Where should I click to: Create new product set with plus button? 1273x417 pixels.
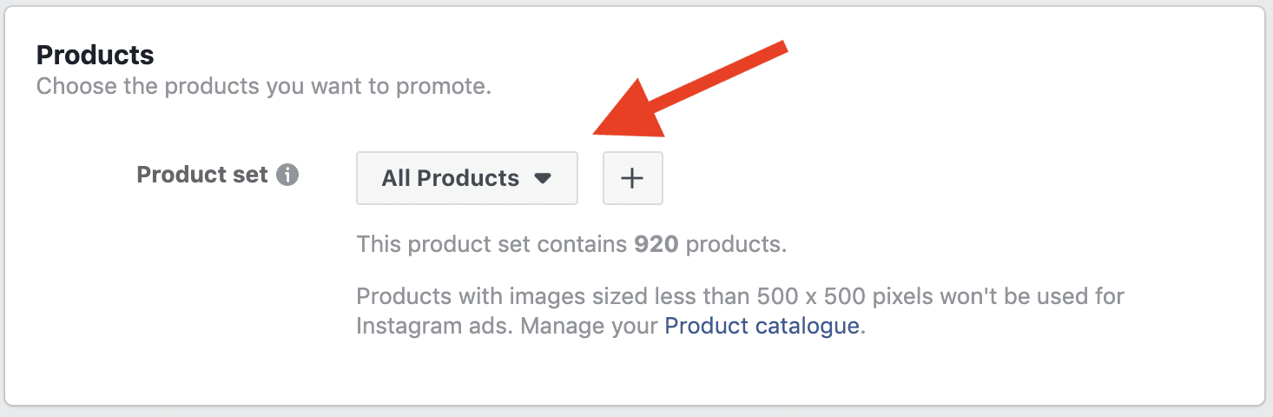pyautogui.click(x=632, y=178)
